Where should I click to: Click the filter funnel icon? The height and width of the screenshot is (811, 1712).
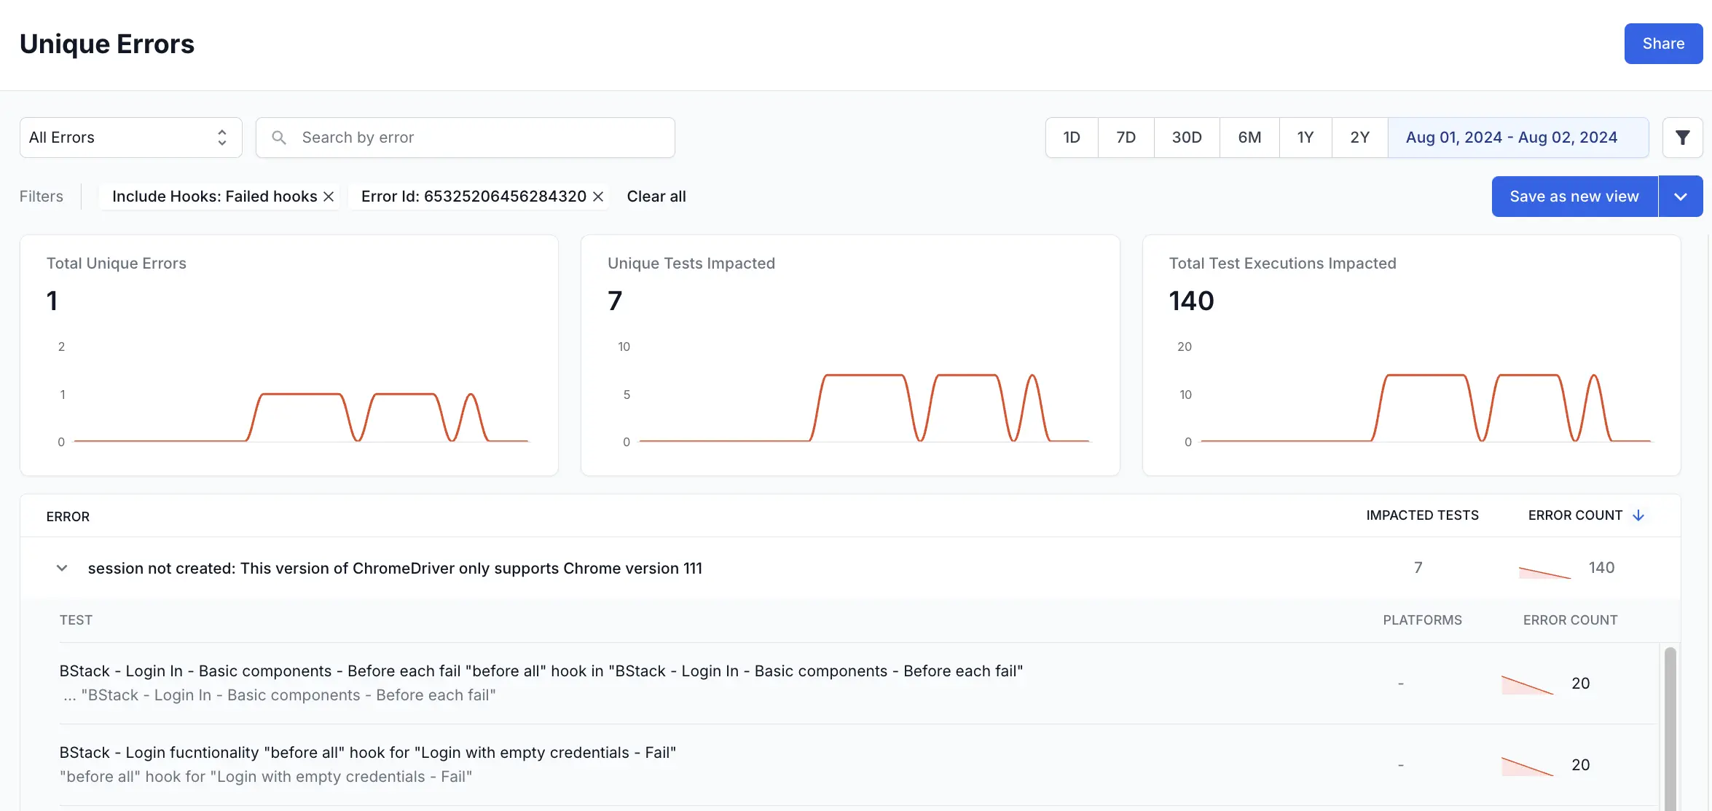[x=1682, y=138]
